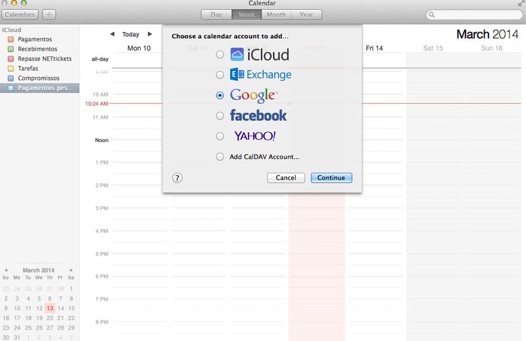Screen dimensions: 526x341
Task: Open help with the question mark button
Action: 177,177
